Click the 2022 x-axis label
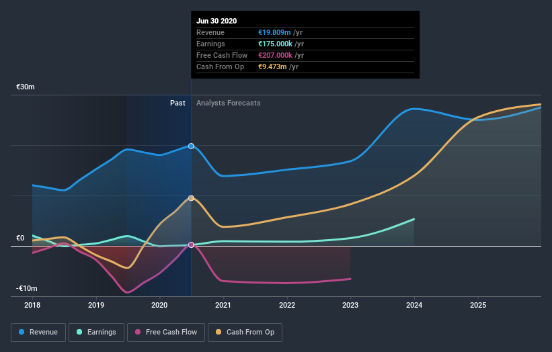Image resolution: width=552 pixels, height=352 pixels. click(x=287, y=305)
